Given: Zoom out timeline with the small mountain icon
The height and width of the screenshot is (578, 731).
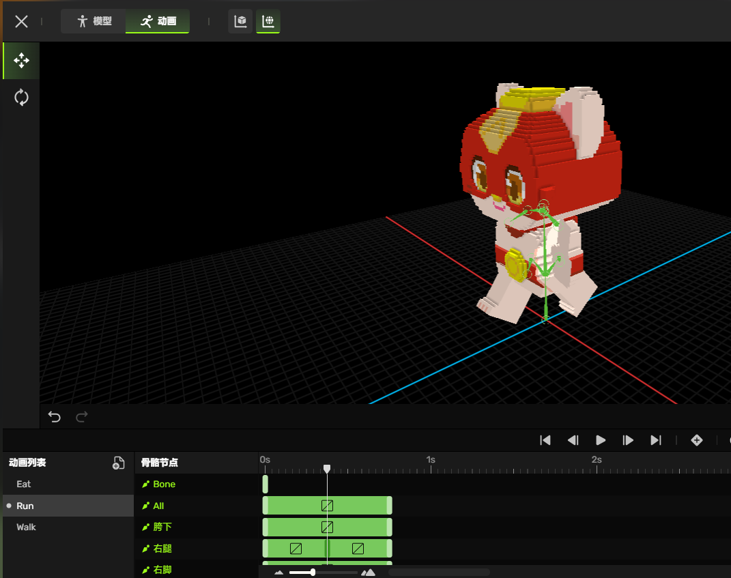Looking at the screenshot, I should pyautogui.click(x=278, y=573).
